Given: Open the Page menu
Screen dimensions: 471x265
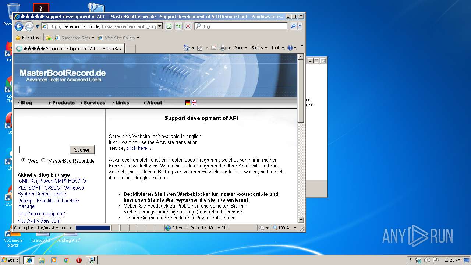Looking at the screenshot, I should coord(241,48).
